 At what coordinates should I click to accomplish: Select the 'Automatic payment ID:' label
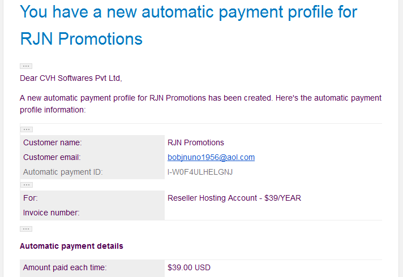63,172
